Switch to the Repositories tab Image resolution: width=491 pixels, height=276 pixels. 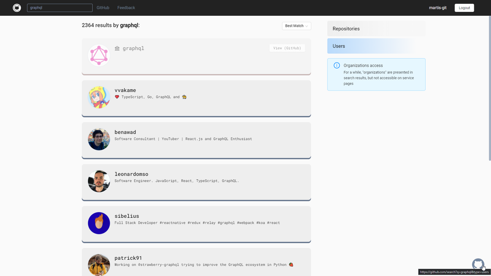click(376, 29)
